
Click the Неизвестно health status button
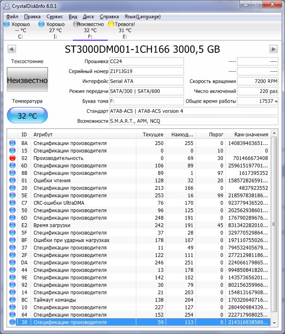pos(27,80)
